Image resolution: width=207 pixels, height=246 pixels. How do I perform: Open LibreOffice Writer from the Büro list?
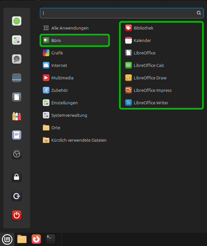(151, 103)
